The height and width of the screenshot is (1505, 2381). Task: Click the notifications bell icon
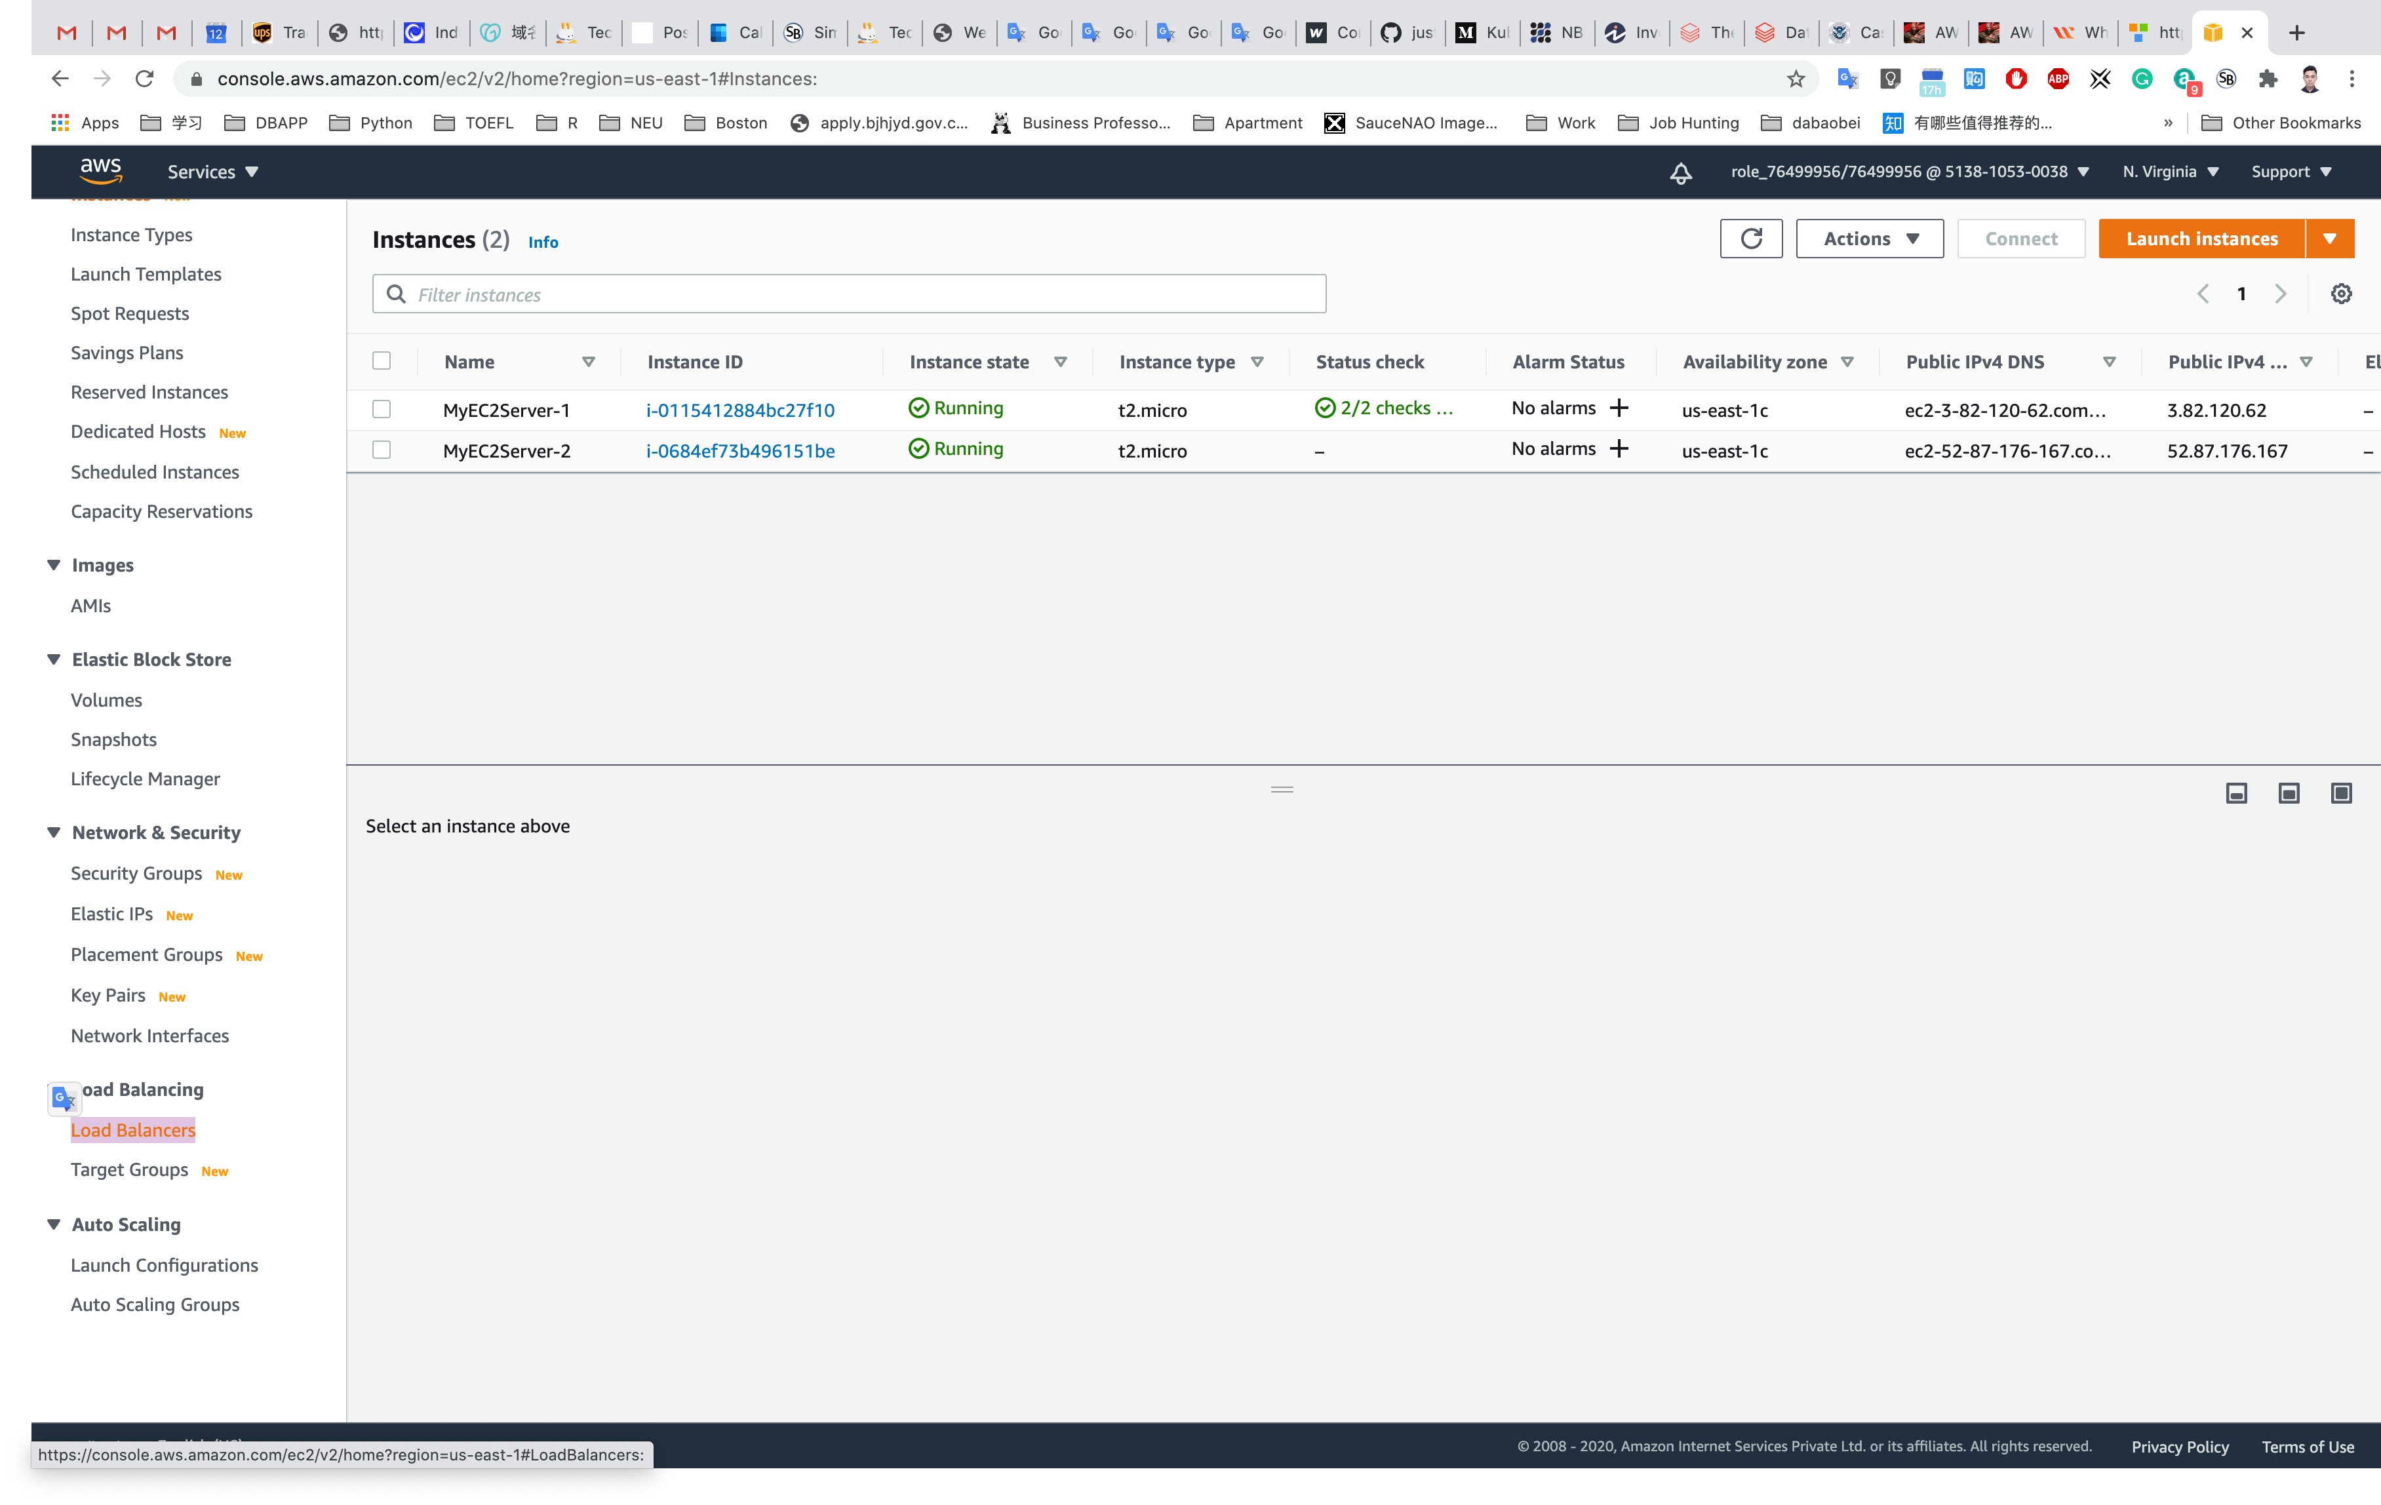pos(1680,172)
